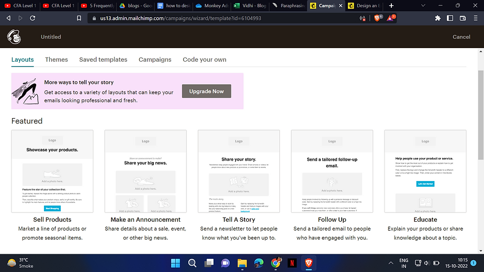Viewport: 484px width, 272px height.
Task: Switch to the Themes tab
Action: tap(57, 60)
